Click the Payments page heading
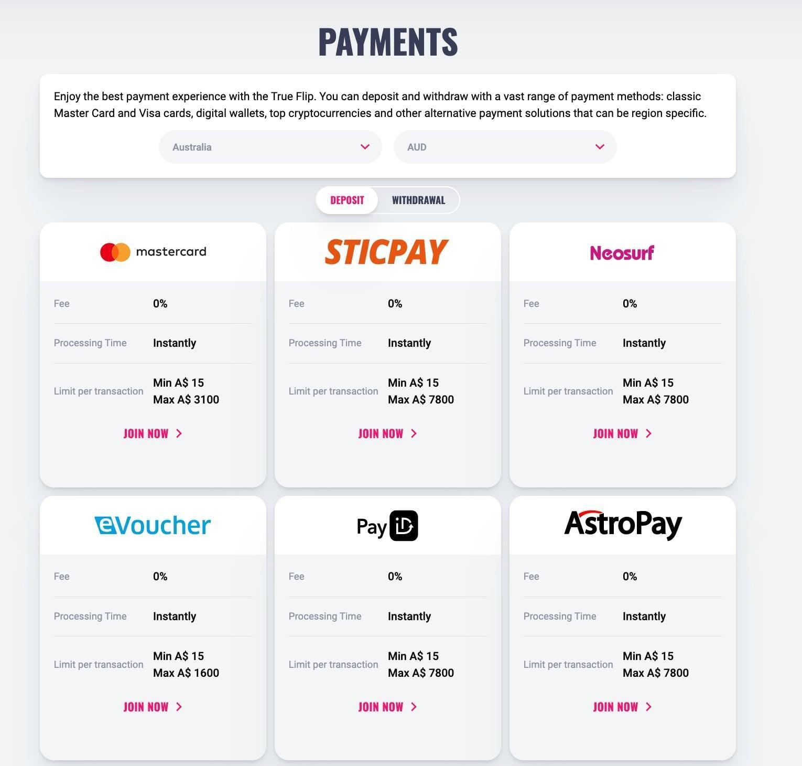This screenshot has width=802, height=766. (388, 42)
